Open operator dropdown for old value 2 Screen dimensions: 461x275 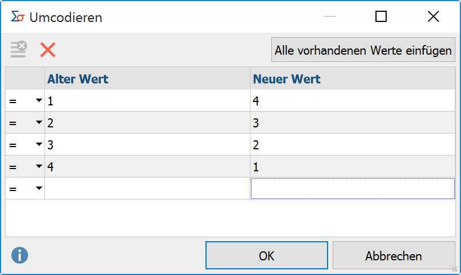(x=39, y=123)
